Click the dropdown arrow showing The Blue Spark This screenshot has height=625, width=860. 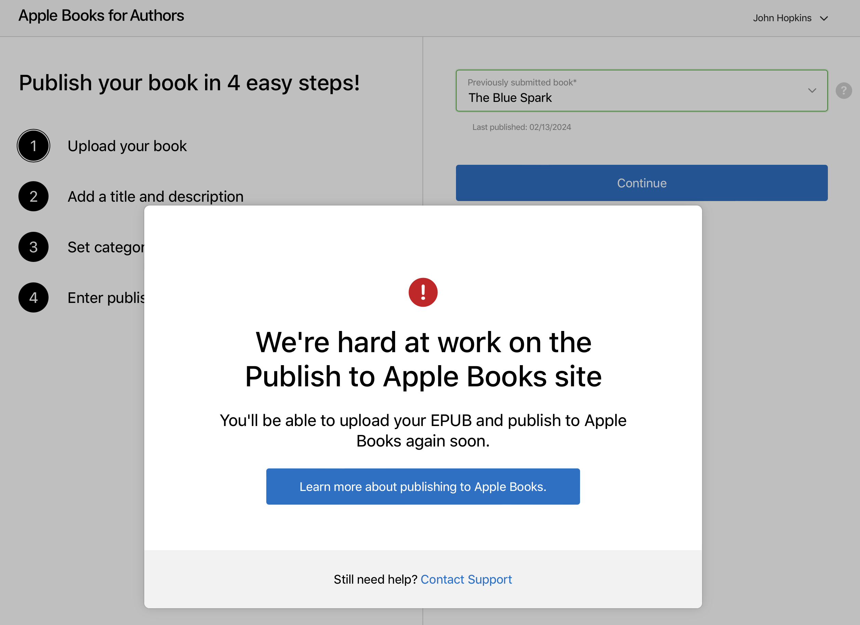click(x=812, y=91)
